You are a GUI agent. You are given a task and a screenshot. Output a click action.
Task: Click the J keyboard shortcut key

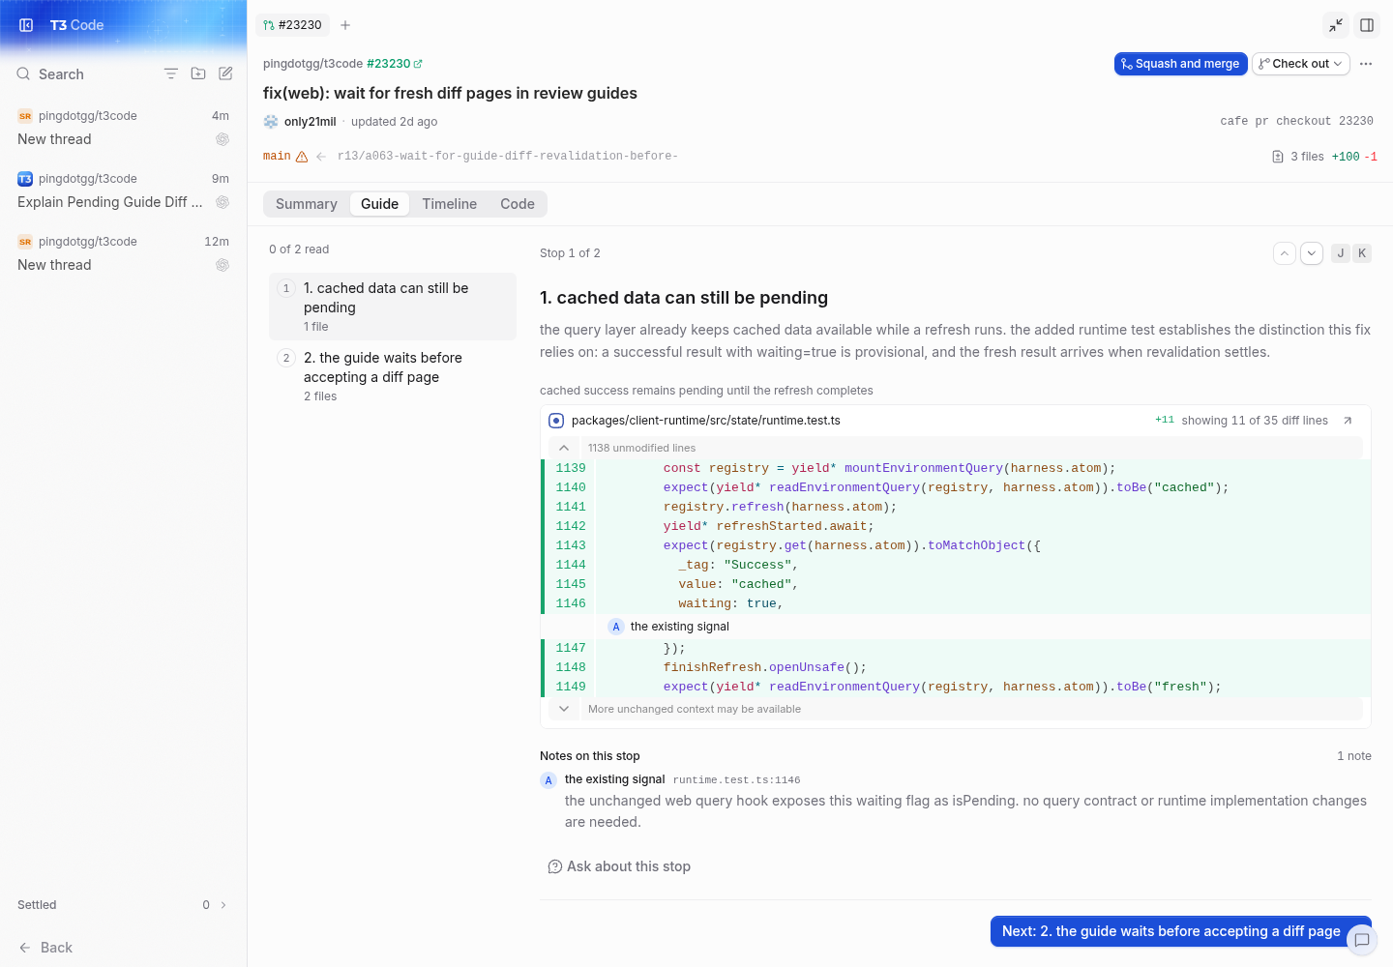[1341, 253]
